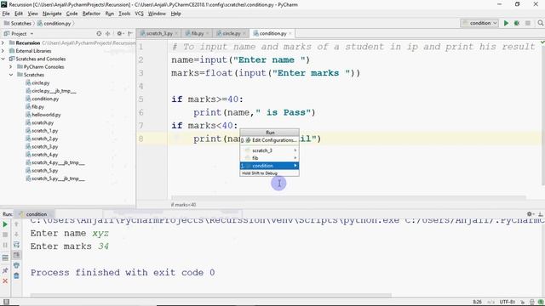Screen dimensions: 545x306
Task: Pin the Run tab with the pin icon
Action: point(5,270)
